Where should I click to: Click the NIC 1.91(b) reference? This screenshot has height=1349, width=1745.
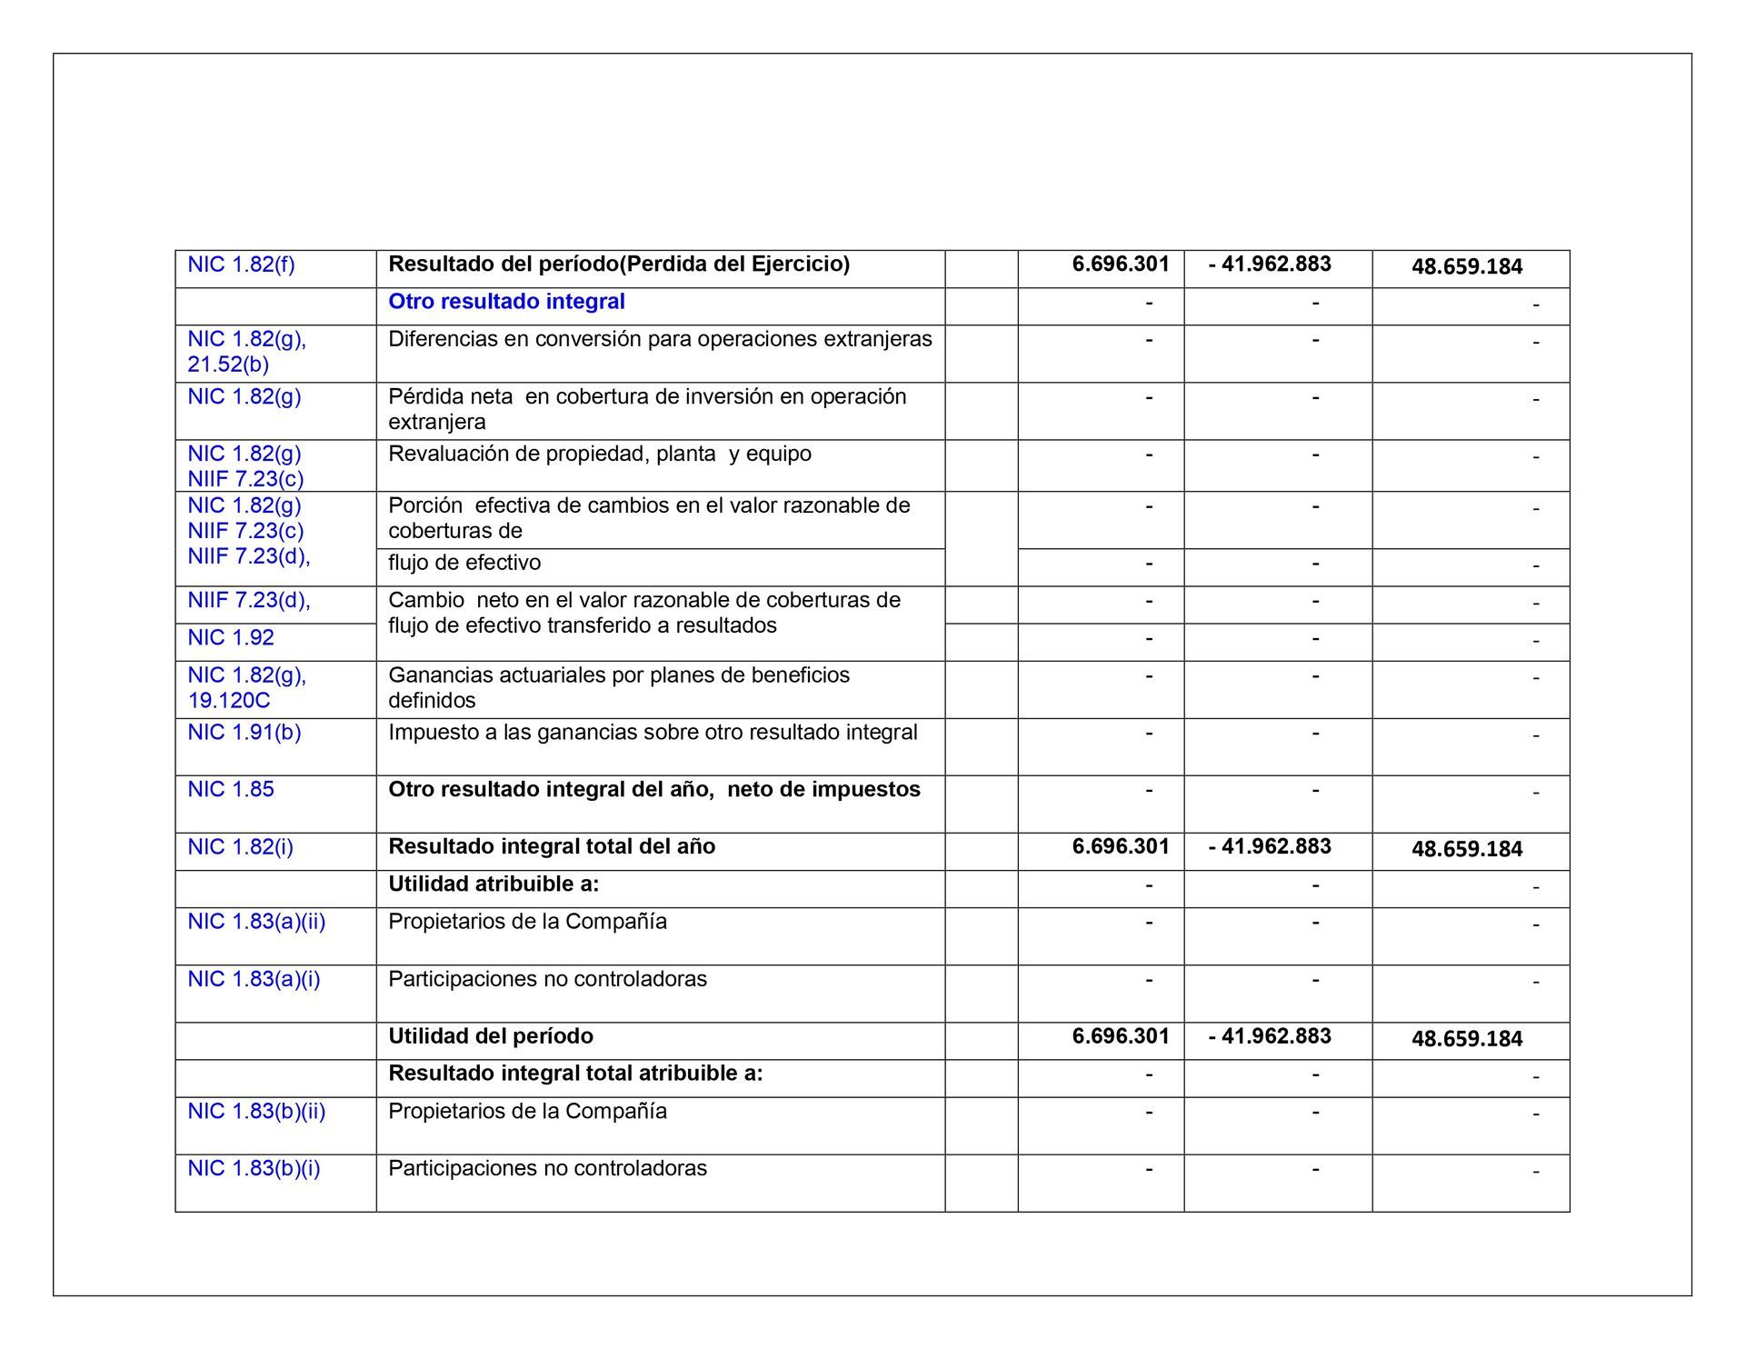pos(244,733)
